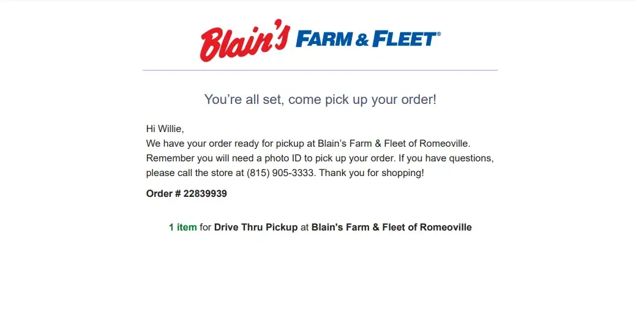Click the green "1 item" link
This screenshot has width=636, height=332.
coord(183,227)
